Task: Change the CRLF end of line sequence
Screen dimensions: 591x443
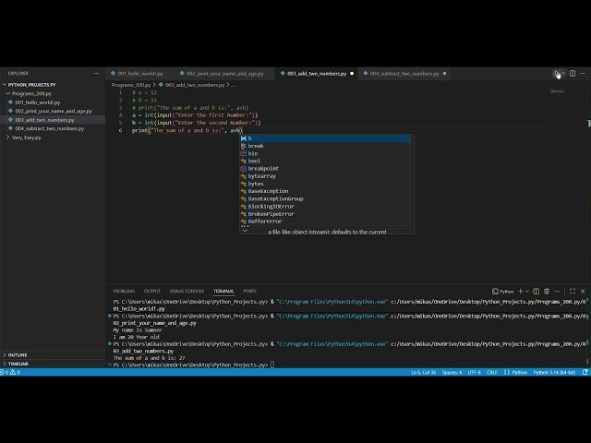Action: pos(492,372)
